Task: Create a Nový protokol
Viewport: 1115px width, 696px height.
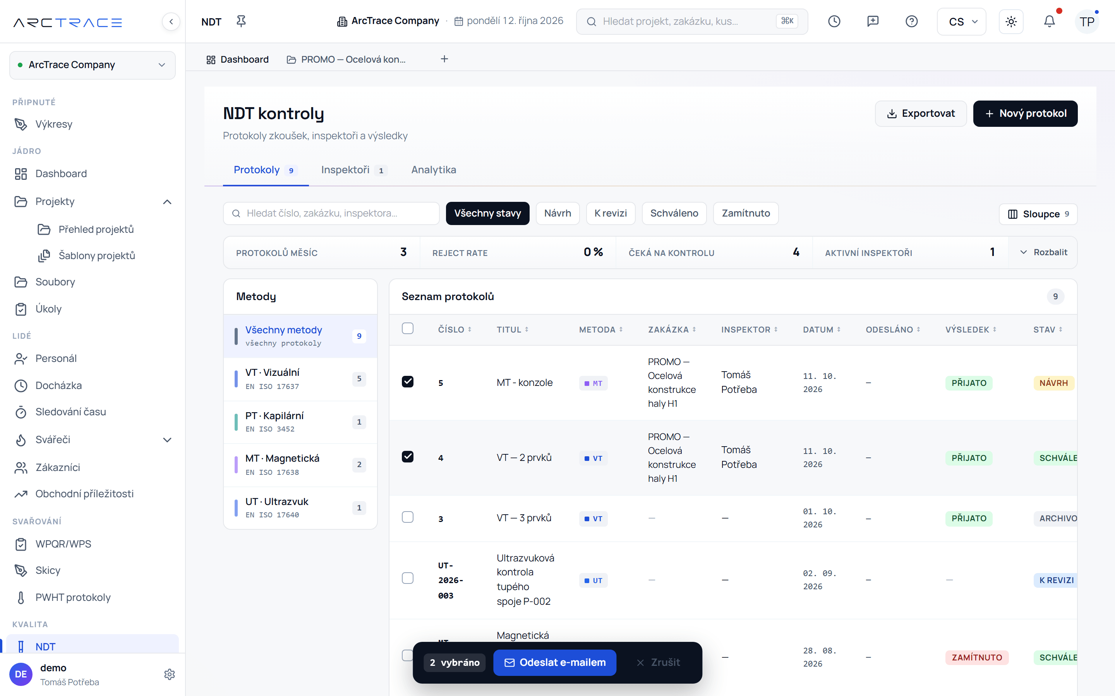Action: [1025, 113]
